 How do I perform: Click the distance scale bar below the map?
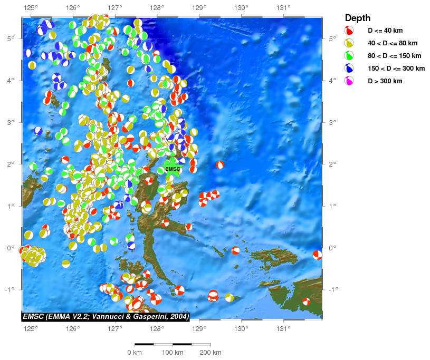tap(173, 344)
